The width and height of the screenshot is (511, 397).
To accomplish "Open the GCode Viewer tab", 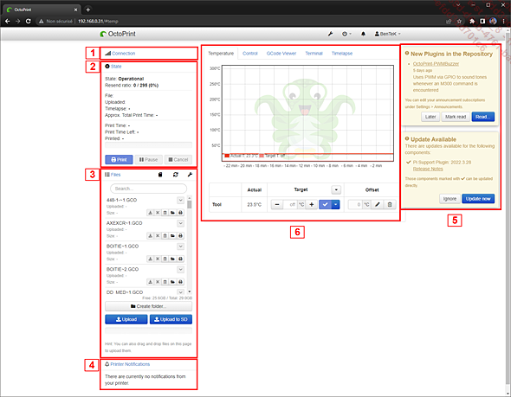I will point(281,54).
